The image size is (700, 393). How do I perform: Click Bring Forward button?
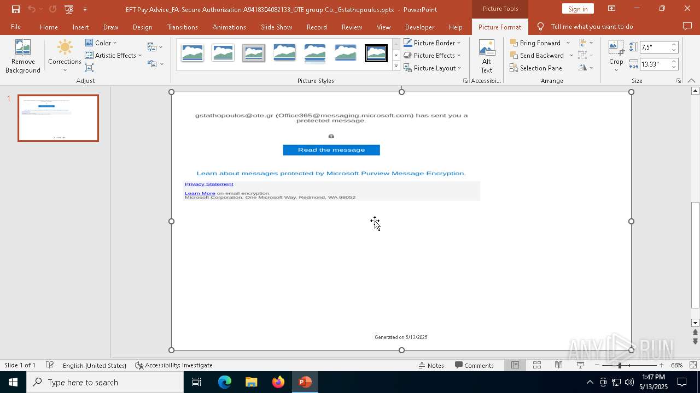(x=535, y=43)
